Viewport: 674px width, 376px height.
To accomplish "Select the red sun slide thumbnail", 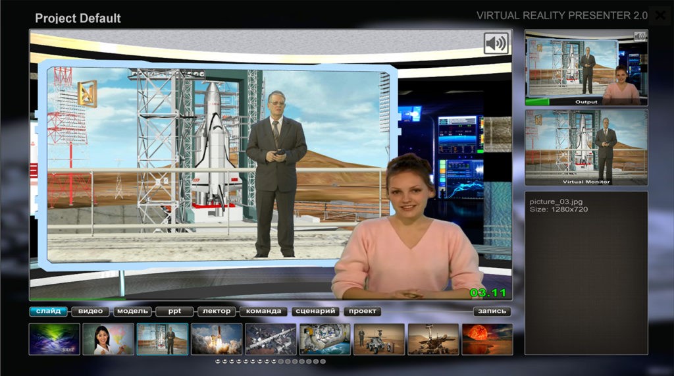I will click(487, 339).
